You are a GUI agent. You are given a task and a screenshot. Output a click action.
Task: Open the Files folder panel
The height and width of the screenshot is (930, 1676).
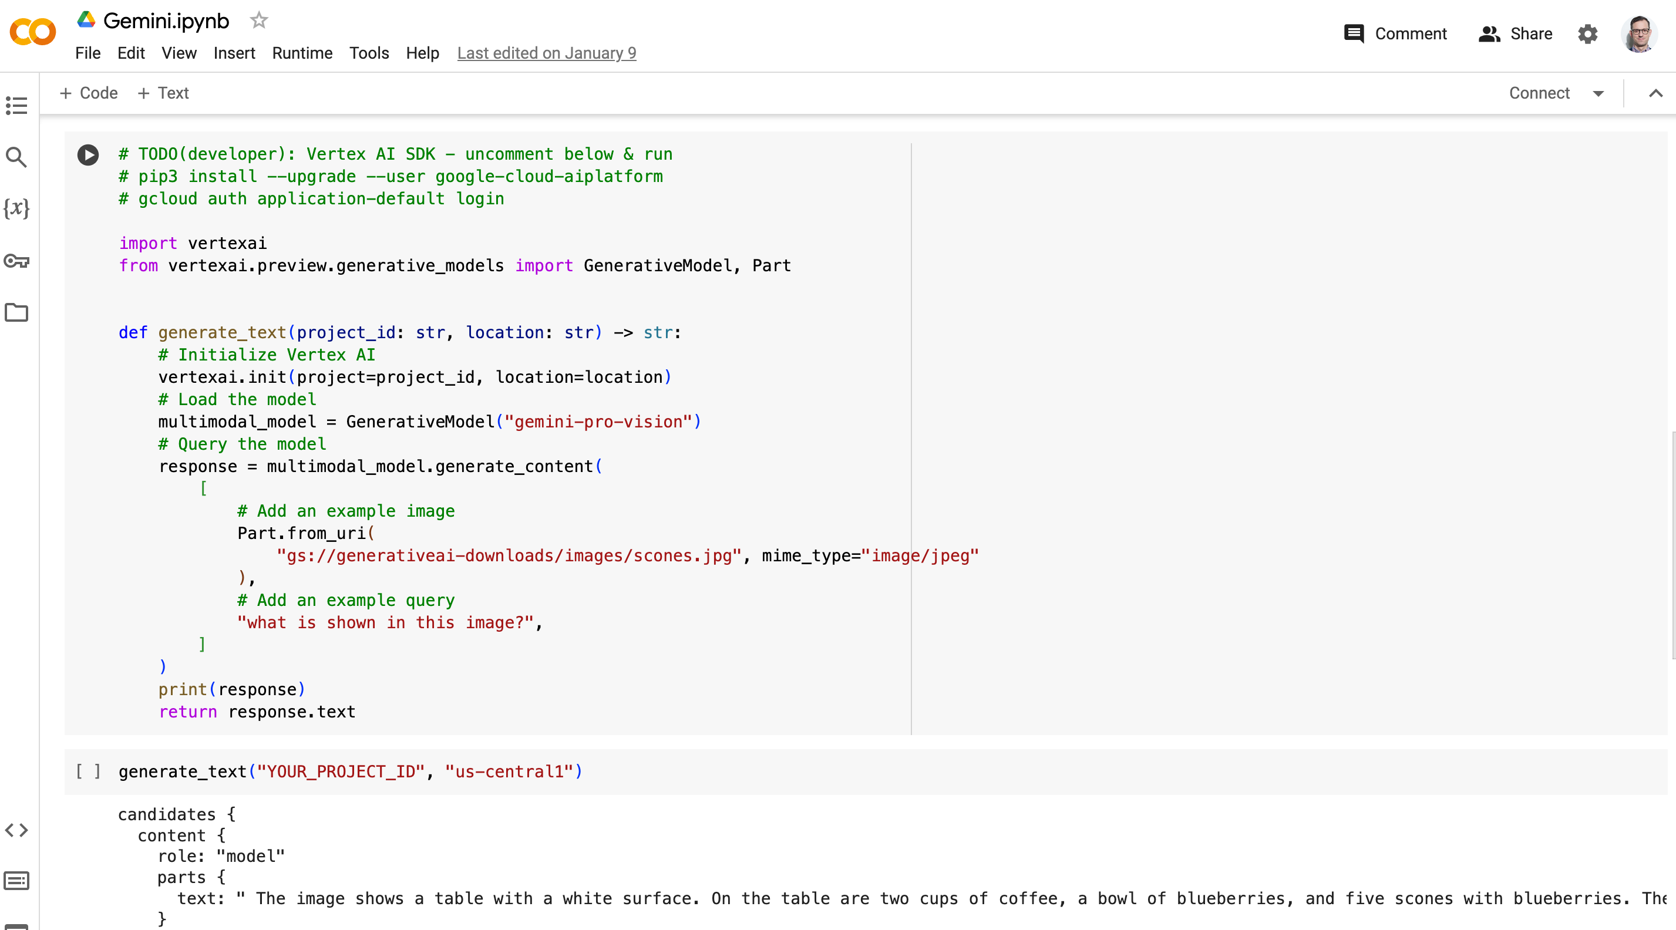16,313
